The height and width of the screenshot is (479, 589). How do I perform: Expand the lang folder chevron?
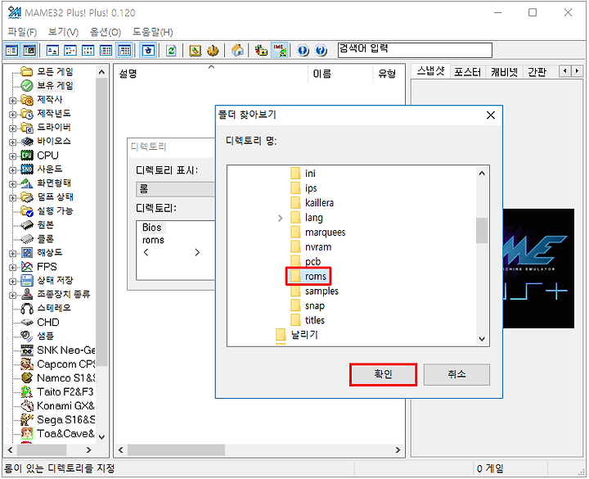(x=281, y=218)
